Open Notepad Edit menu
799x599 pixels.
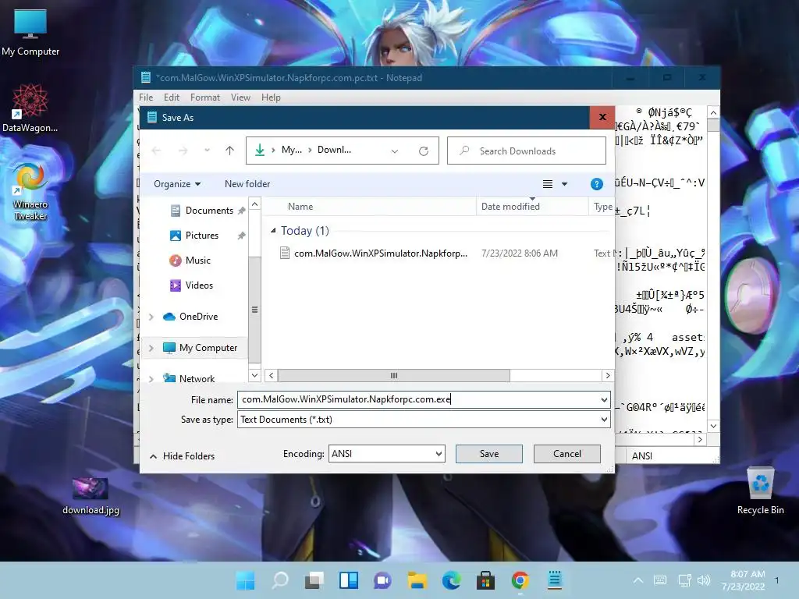click(x=171, y=97)
